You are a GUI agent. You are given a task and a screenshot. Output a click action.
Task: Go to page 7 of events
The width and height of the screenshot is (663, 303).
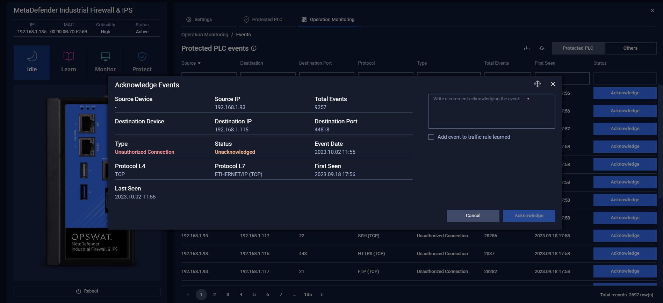(x=281, y=295)
